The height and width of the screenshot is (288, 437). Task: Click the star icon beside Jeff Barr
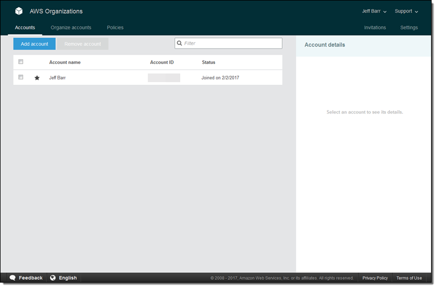click(37, 78)
